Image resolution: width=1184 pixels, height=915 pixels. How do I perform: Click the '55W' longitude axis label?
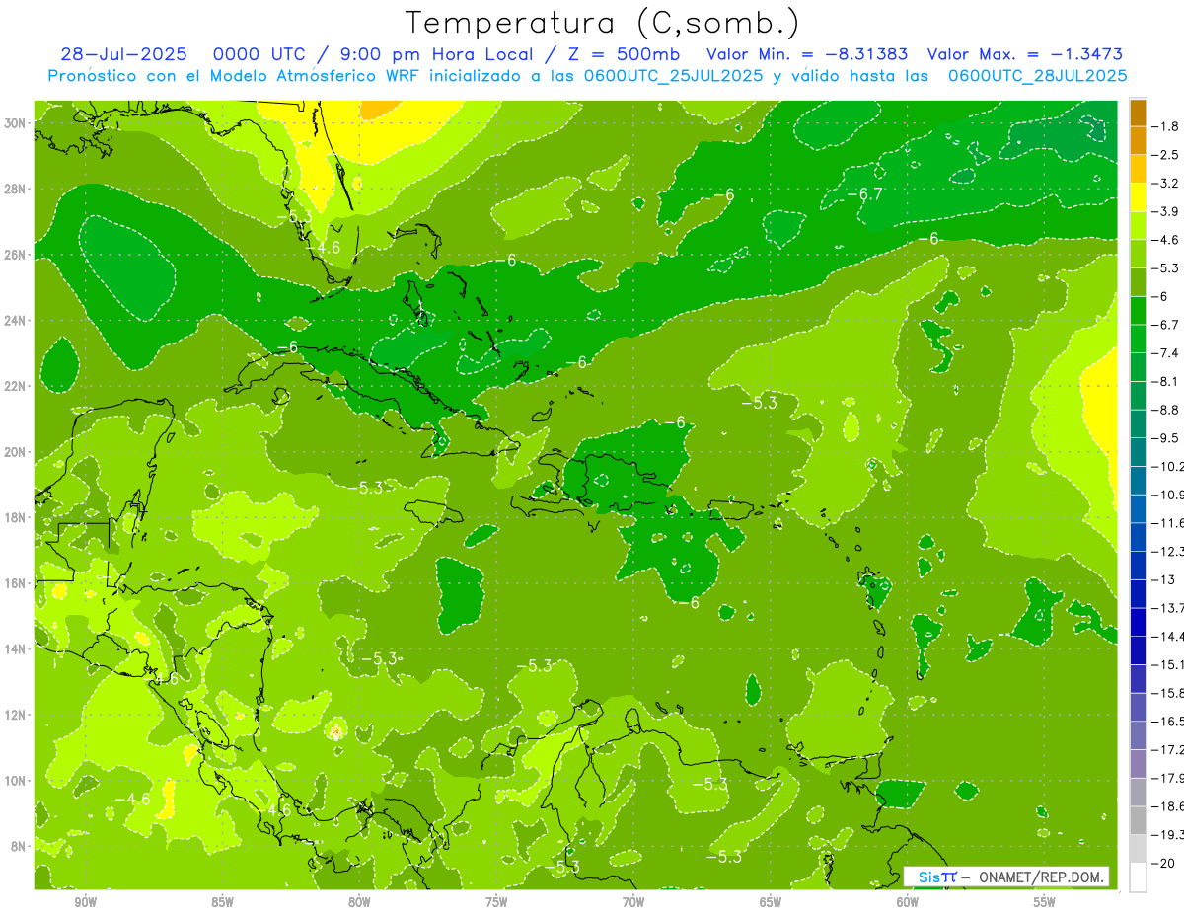(1045, 902)
